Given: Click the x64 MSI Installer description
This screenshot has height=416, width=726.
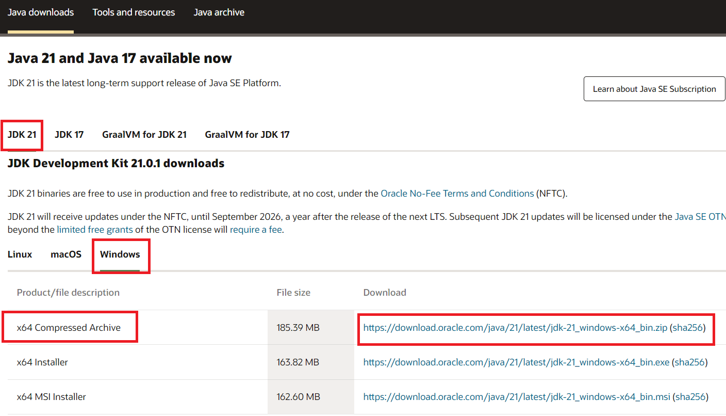Looking at the screenshot, I should click(x=52, y=397).
